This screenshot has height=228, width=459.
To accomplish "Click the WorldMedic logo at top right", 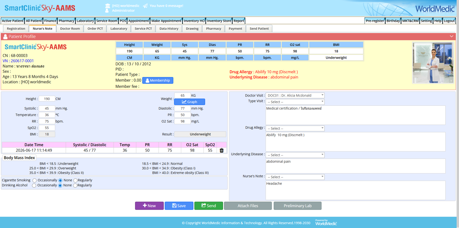I will point(435,9).
